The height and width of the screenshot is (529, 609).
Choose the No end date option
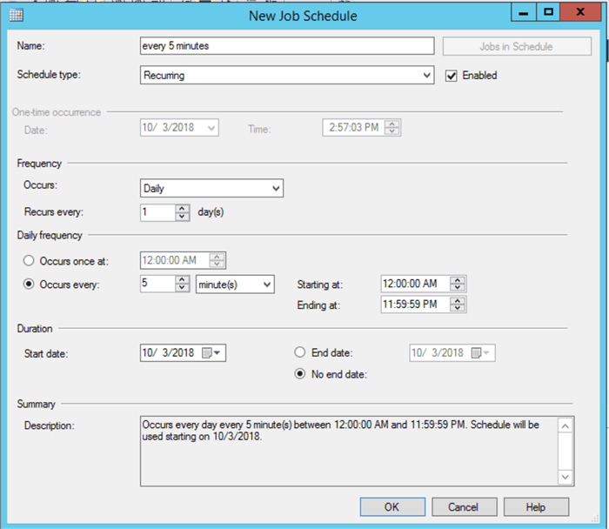click(x=301, y=374)
